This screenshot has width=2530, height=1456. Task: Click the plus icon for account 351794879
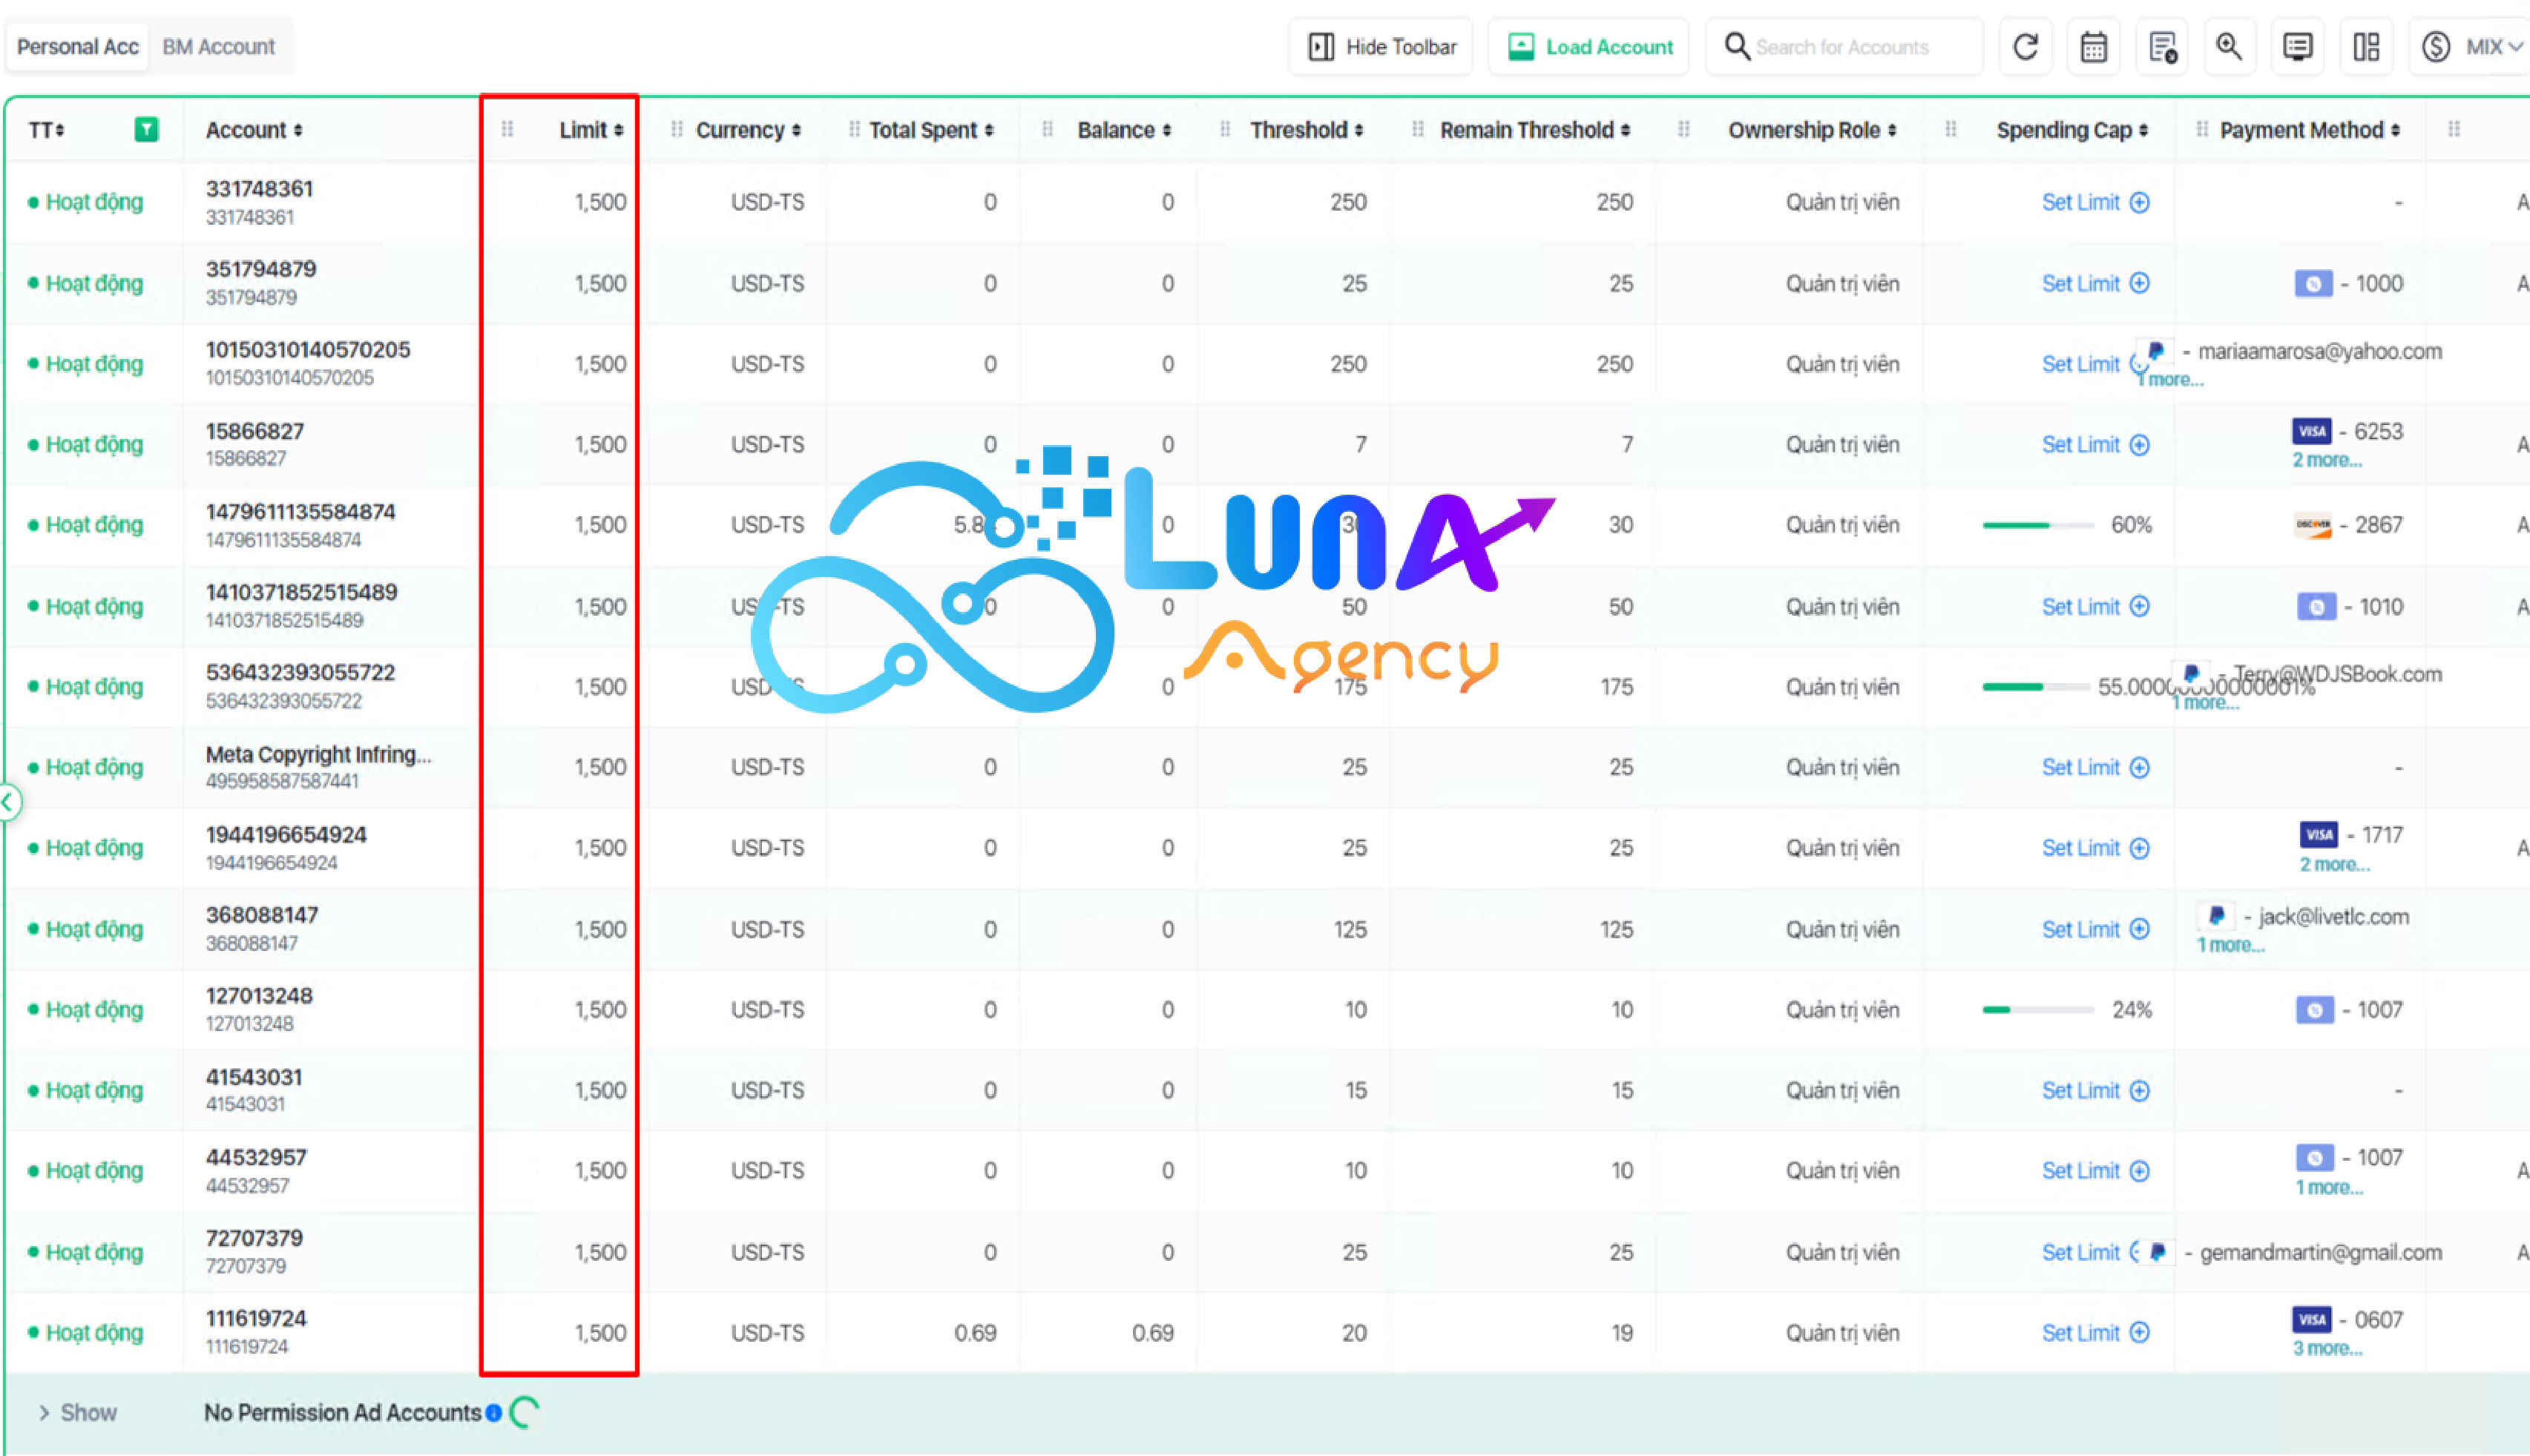tap(2139, 283)
